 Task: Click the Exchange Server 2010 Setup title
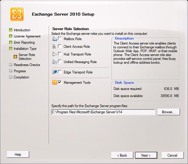tap(63, 14)
